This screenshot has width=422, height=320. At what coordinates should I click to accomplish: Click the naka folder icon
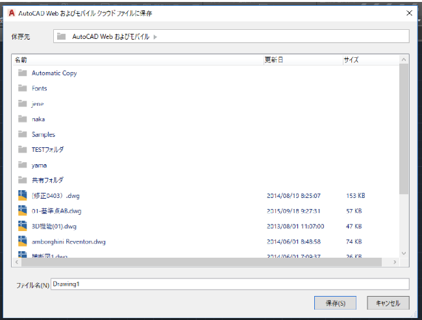coord(22,119)
